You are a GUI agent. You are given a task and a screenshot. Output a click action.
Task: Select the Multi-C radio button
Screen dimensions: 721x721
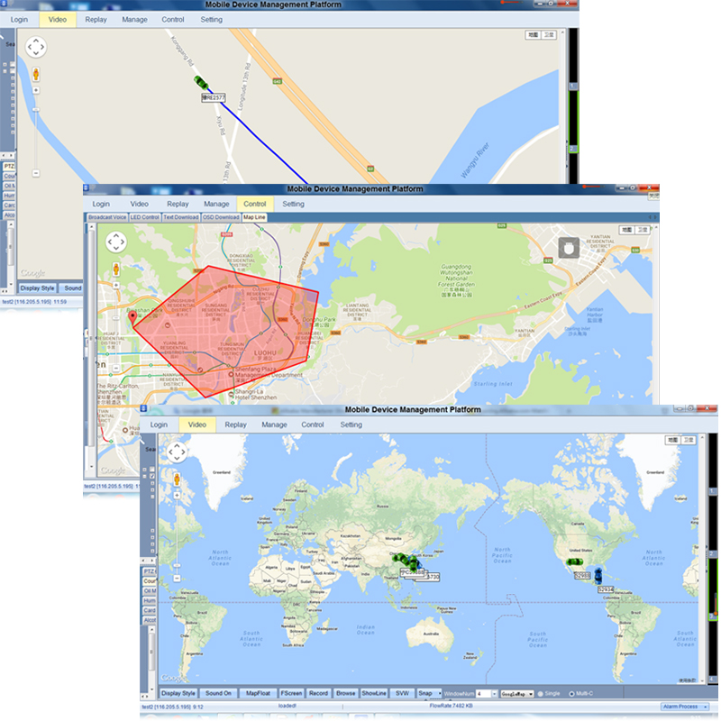[x=570, y=693]
